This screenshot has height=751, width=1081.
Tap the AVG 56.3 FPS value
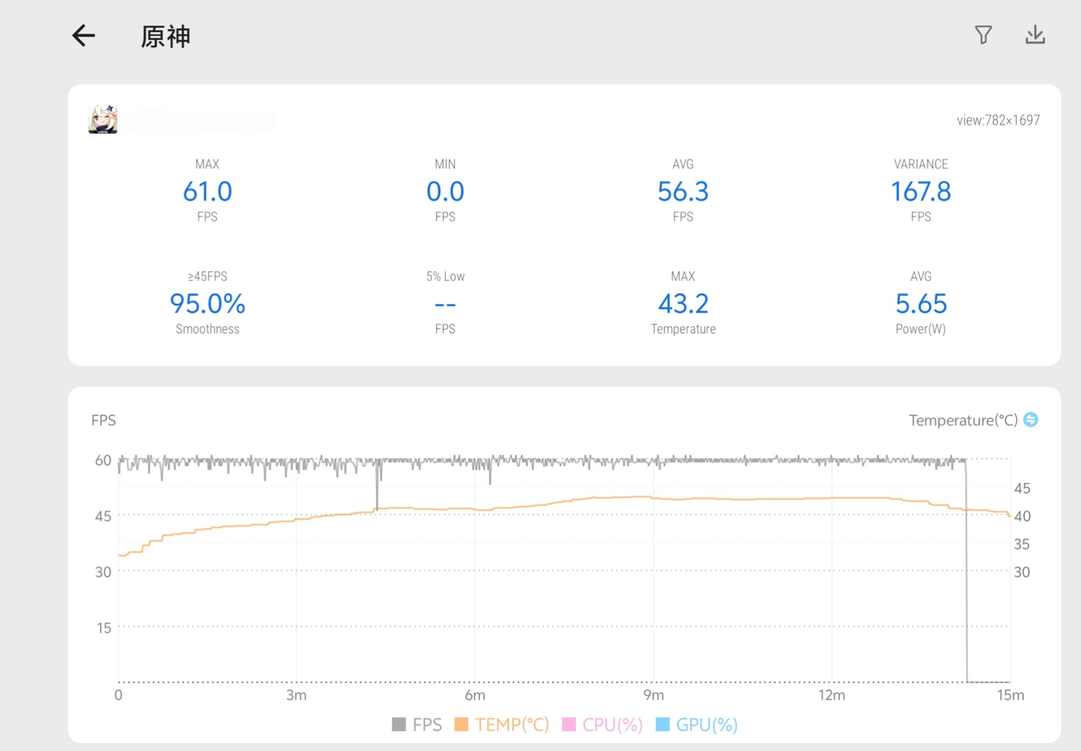coord(682,190)
